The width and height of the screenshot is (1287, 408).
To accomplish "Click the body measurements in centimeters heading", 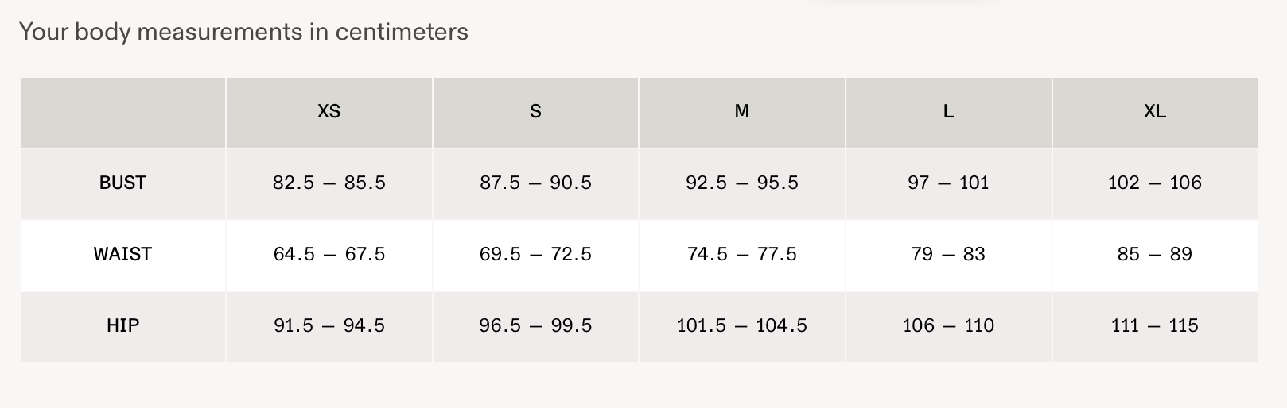I will click(x=243, y=33).
